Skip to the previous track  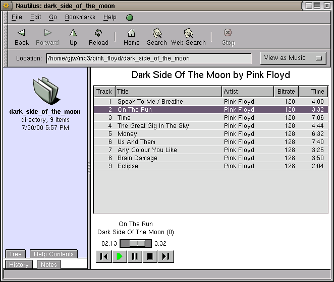point(103,257)
